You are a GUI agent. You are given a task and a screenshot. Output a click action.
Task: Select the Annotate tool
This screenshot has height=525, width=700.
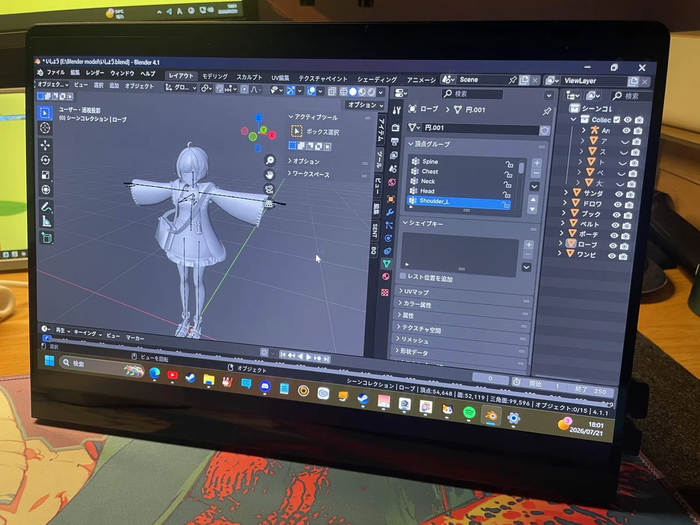[46, 207]
